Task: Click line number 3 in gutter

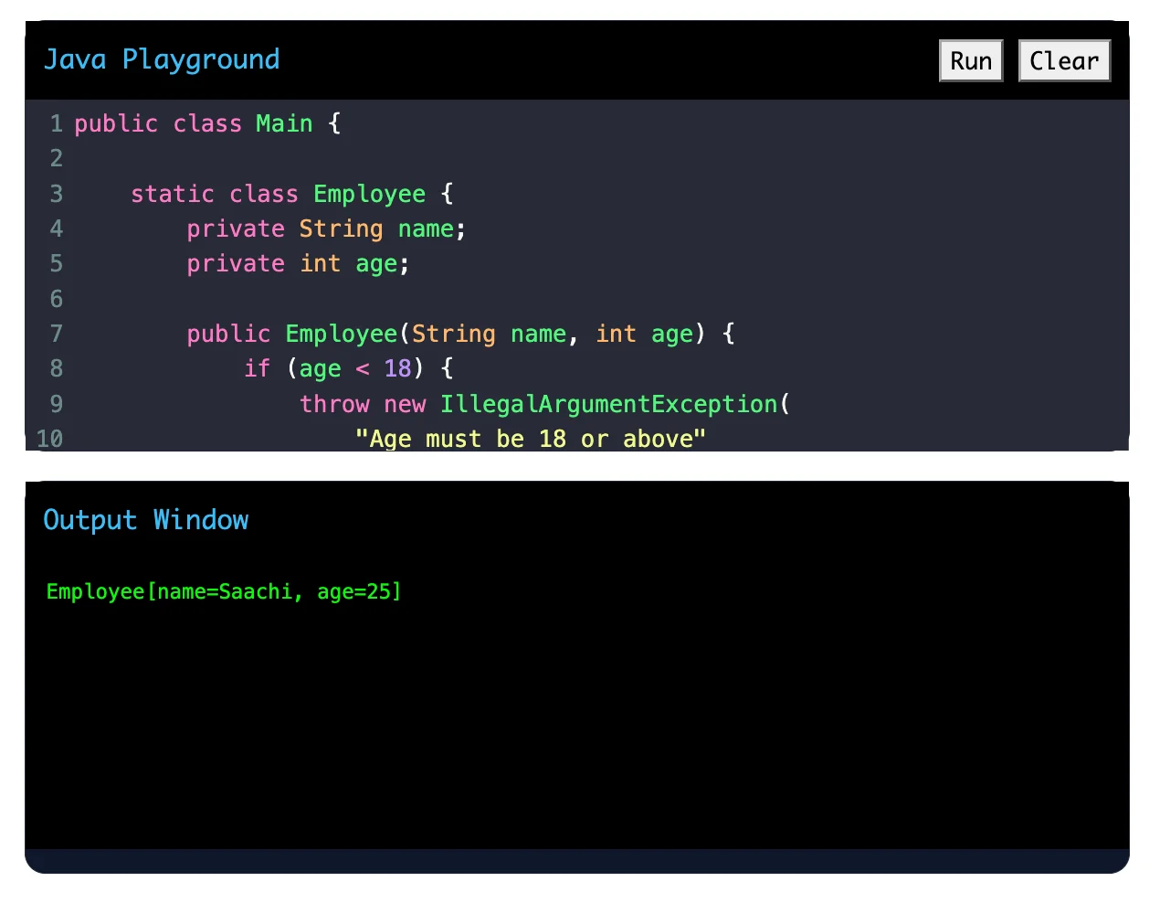Action: click(x=57, y=194)
